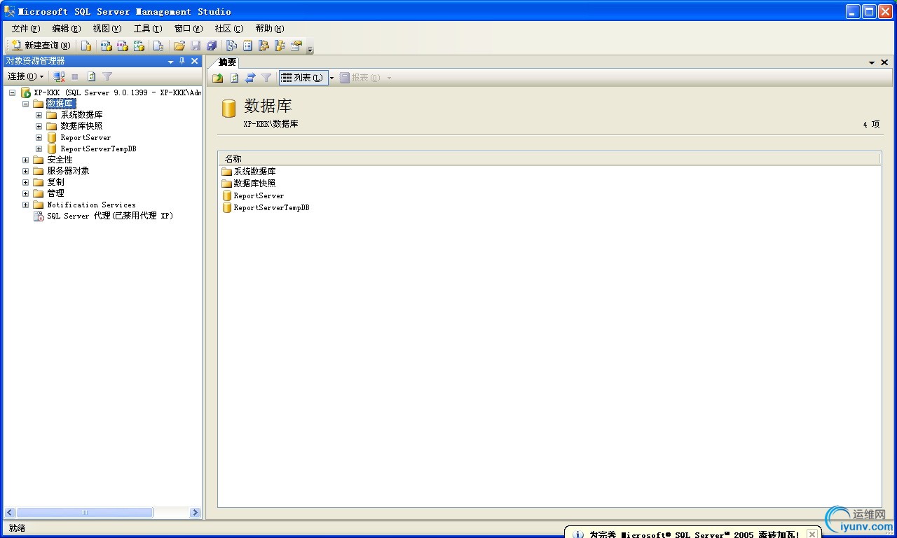The height and width of the screenshot is (538, 897).
Task: Collapse the XP-KKK server node
Action: pos(12,92)
